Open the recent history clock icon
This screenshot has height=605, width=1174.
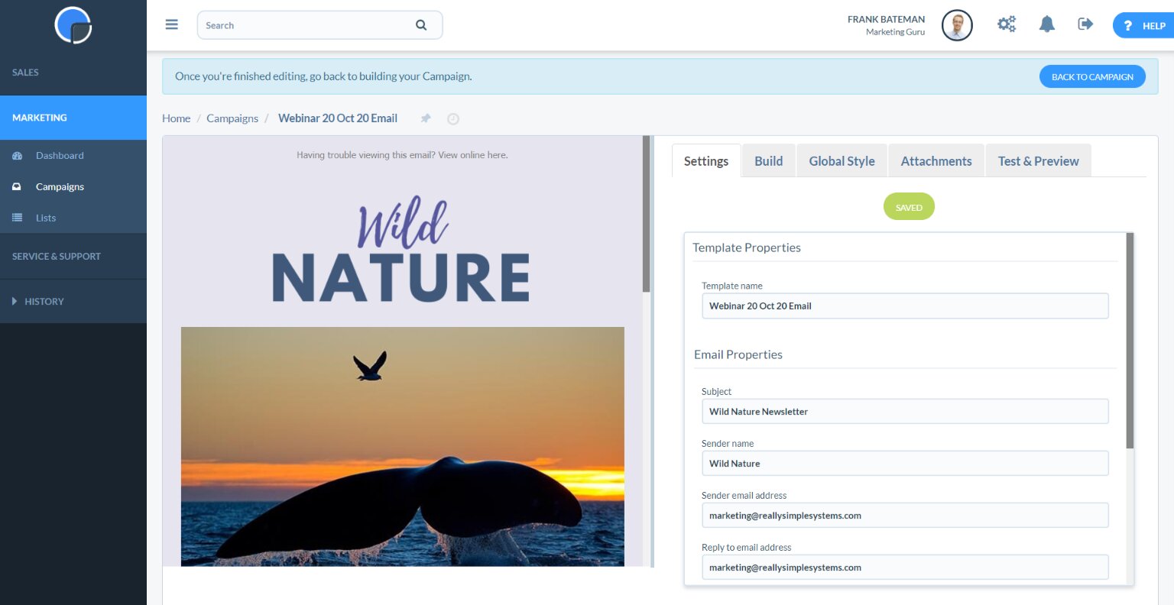[453, 119]
